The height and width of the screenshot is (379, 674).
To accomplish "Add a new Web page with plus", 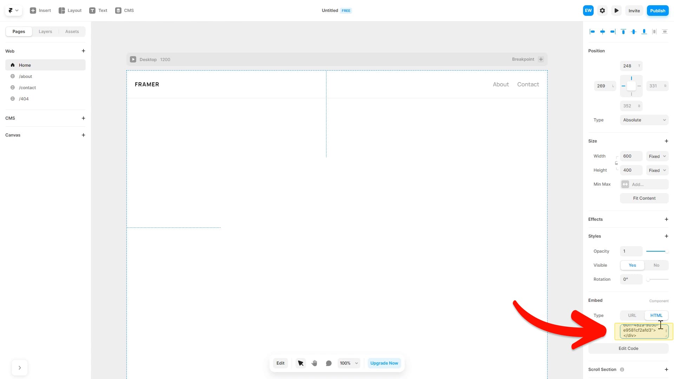I will pyautogui.click(x=83, y=51).
